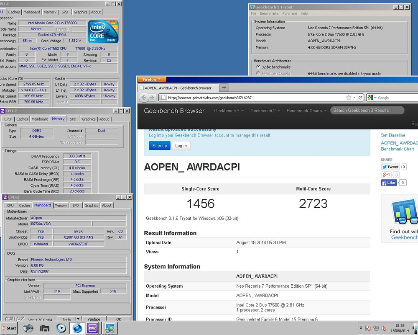The width and height of the screenshot is (418, 335).
Task: Share via the Tweet button
Action: click(390, 167)
